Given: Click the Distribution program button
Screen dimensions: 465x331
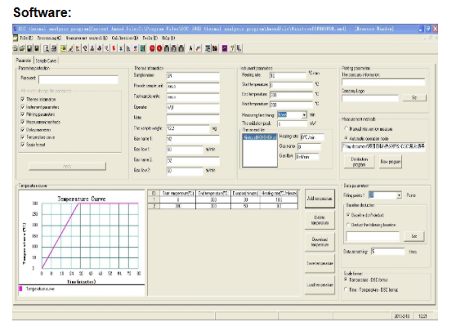Looking at the screenshot, I should pyautogui.click(x=359, y=162).
